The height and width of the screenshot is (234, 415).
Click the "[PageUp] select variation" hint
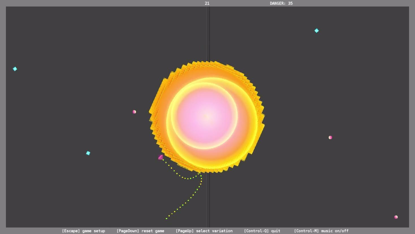[204, 231]
